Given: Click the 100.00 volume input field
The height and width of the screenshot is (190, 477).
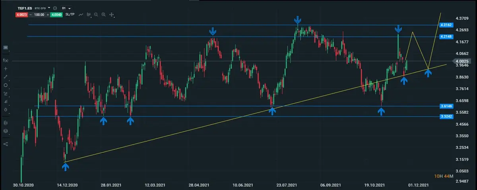Looking at the screenshot, I should (x=39, y=15).
